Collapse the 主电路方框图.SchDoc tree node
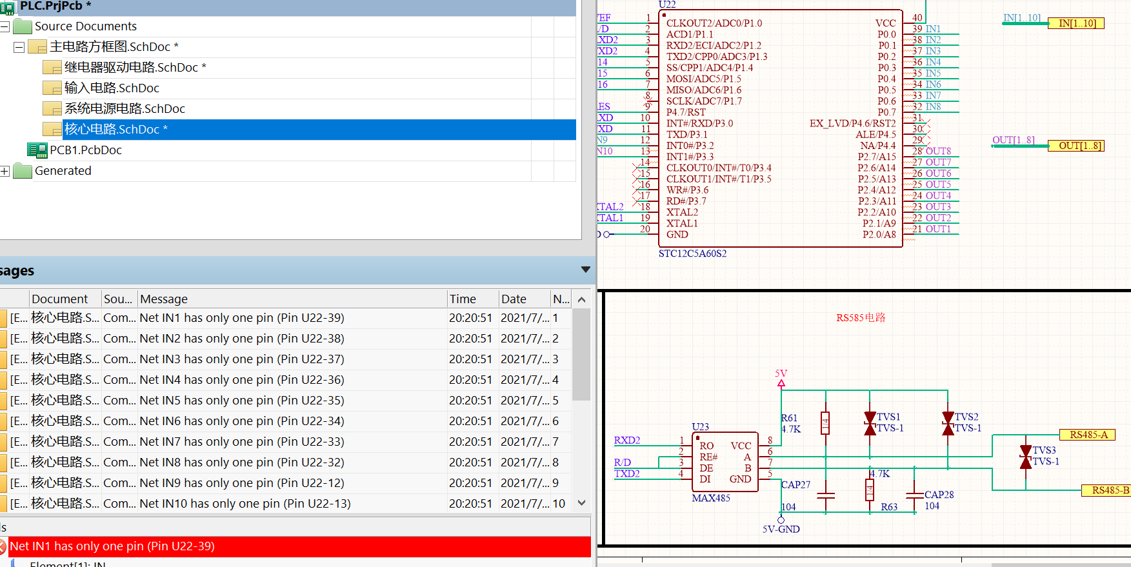This screenshot has width=1131, height=567. (x=19, y=47)
